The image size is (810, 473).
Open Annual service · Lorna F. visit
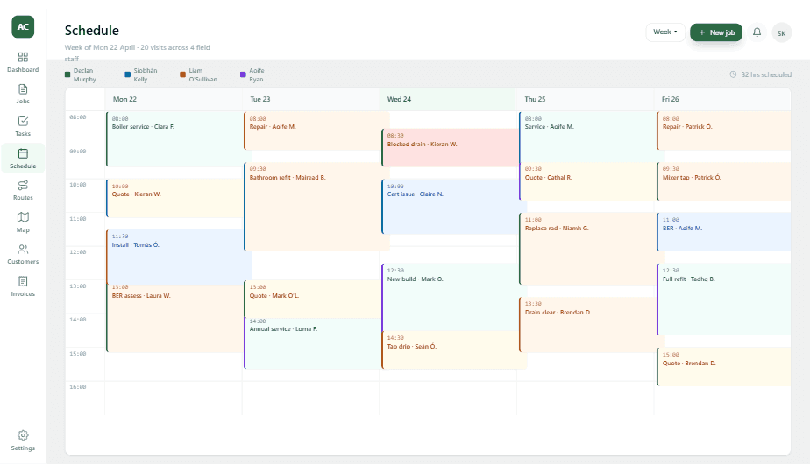(x=311, y=342)
